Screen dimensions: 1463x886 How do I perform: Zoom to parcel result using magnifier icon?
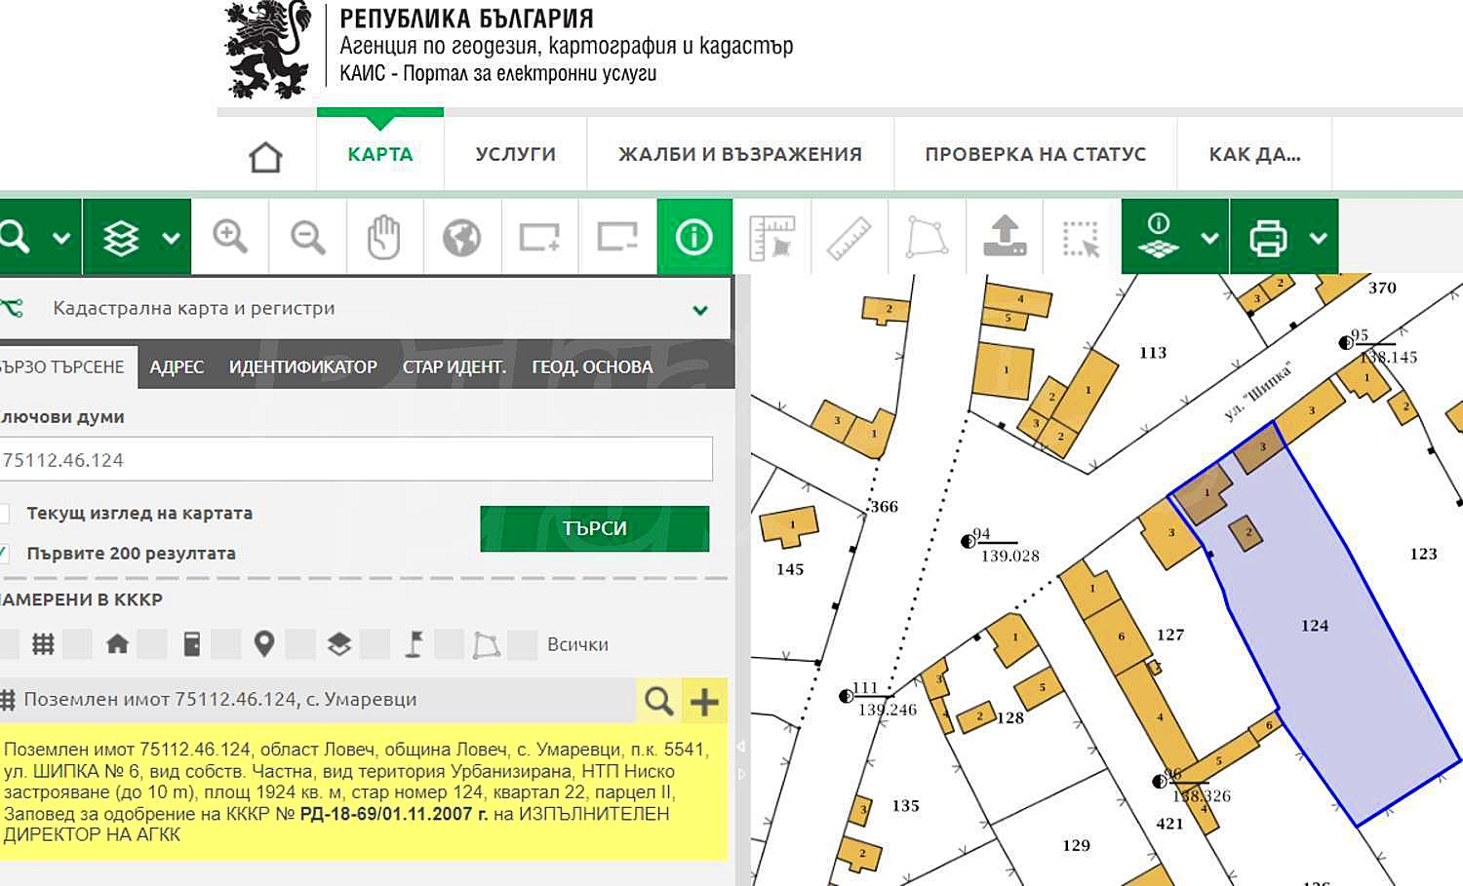[659, 701]
